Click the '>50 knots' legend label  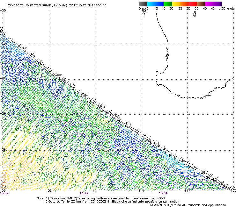[227, 9]
